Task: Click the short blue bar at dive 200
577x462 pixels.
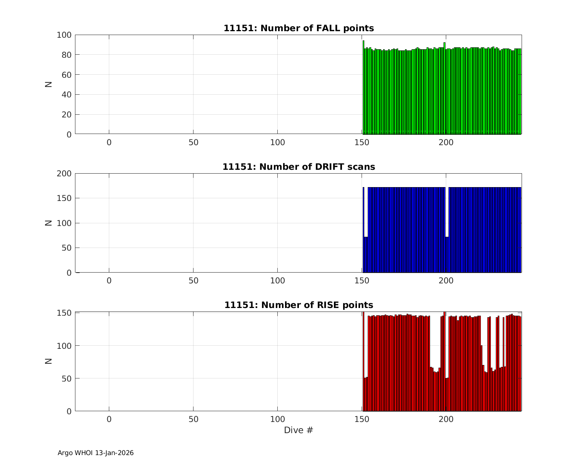Action: point(447,254)
